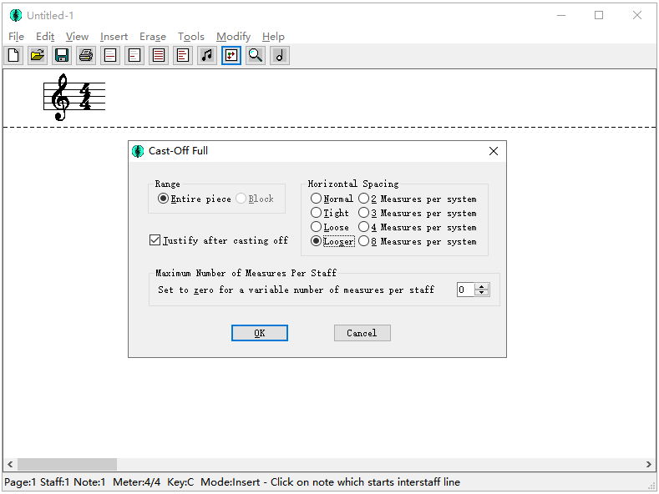Click the page icon filled with full lines
Screen dimensions: 659x494
click(x=159, y=55)
